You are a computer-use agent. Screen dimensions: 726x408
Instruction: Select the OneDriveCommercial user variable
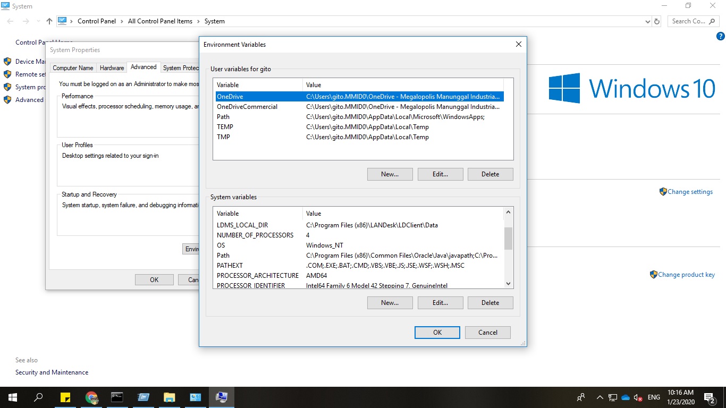point(359,107)
